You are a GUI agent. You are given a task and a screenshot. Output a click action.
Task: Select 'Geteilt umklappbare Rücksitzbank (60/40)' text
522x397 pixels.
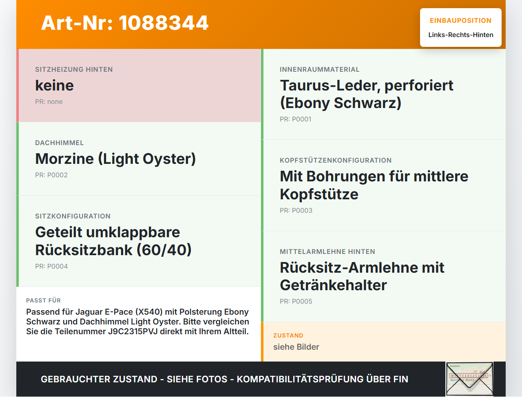(x=113, y=241)
